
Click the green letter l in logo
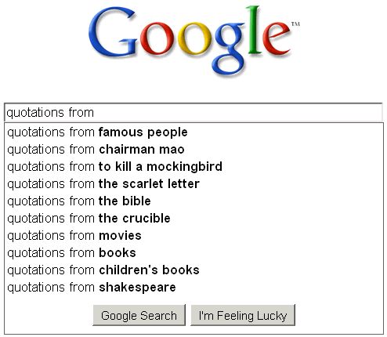pyautogui.click(x=254, y=30)
